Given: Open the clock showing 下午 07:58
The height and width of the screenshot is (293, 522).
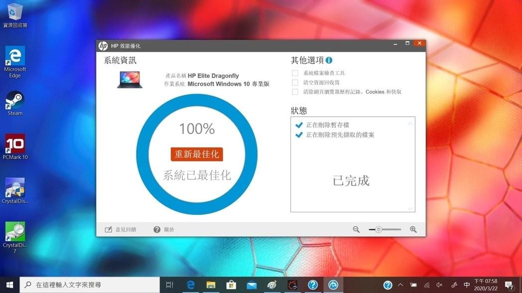Looking at the screenshot, I should [486, 285].
